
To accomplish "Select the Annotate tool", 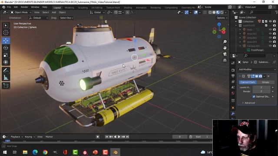I will [6, 70].
